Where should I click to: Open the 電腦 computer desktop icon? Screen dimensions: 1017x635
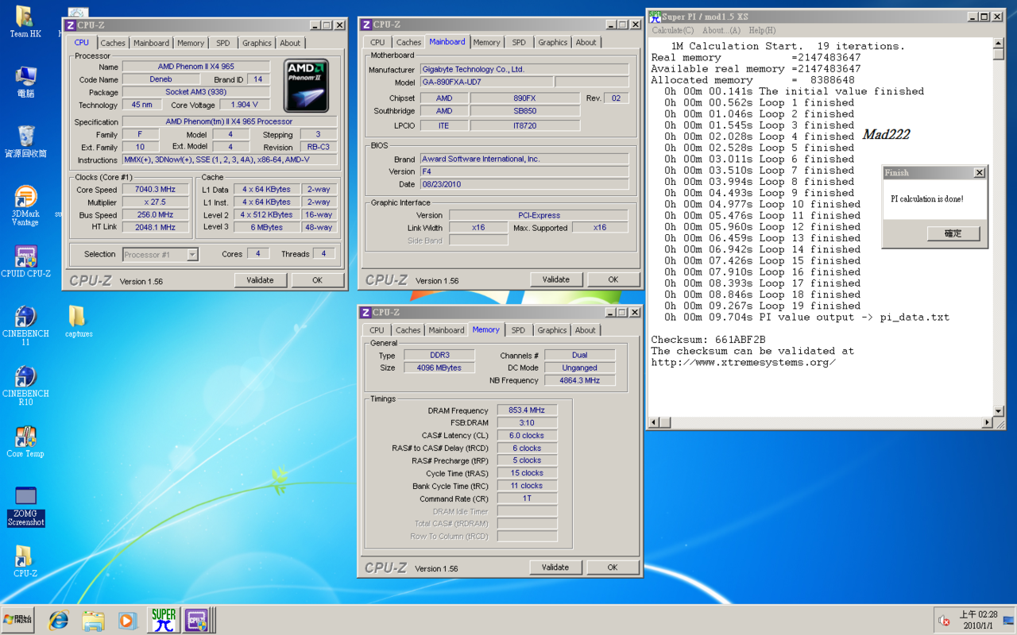point(25,82)
